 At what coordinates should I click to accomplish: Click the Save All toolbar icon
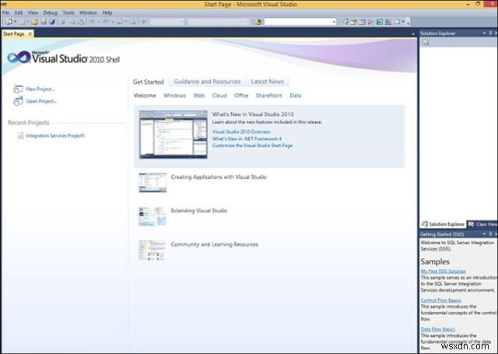pos(52,22)
